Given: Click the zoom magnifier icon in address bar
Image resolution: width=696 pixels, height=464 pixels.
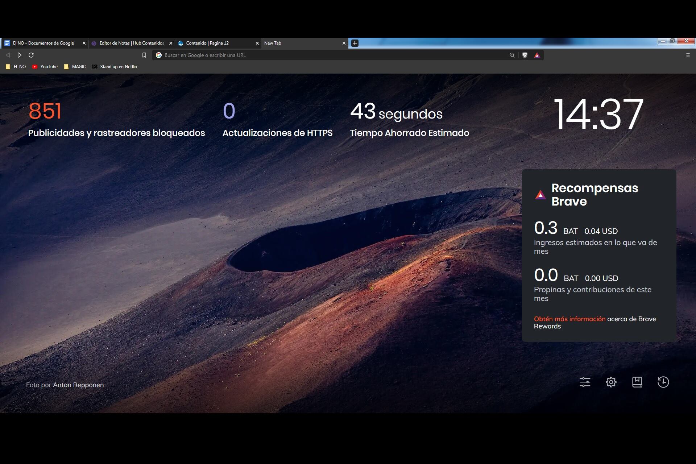Looking at the screenshot, I should (512, 55).
